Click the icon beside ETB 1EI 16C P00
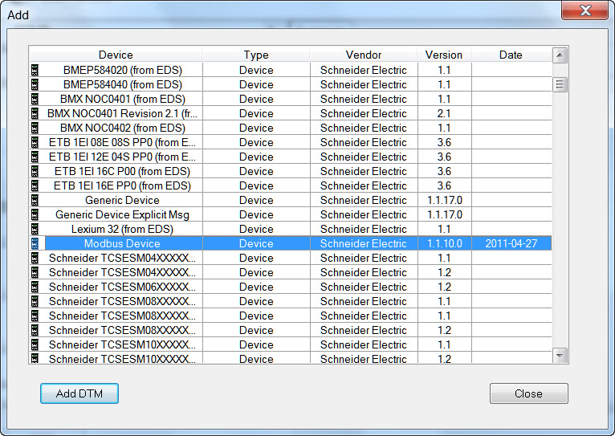This screenshot has height=436, width=615. pos(35,171)
